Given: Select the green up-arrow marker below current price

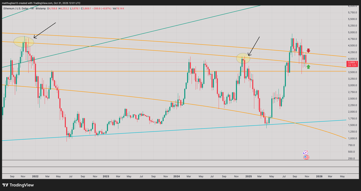Looking at the screenshot, I should (308, 67).
